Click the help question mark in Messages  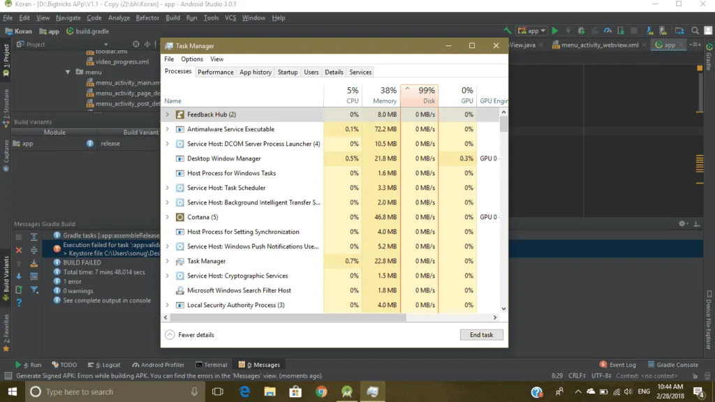(x=19, y=302)
